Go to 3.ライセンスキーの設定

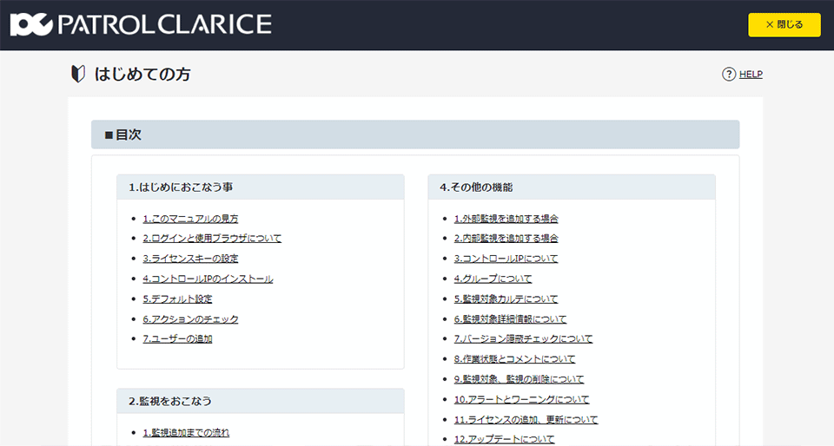pyautogui.click(x=190, y=259)
